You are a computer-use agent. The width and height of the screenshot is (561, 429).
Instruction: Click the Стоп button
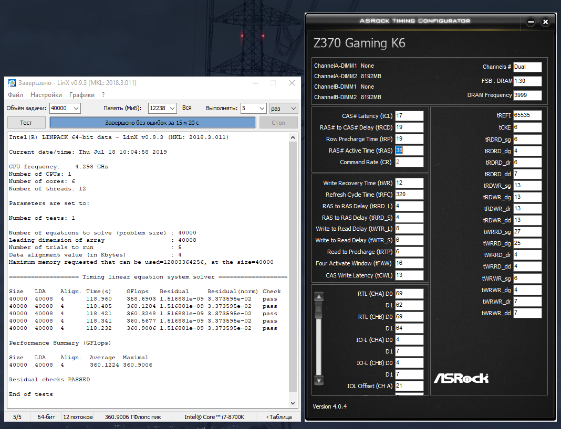(x=278, y=123)
